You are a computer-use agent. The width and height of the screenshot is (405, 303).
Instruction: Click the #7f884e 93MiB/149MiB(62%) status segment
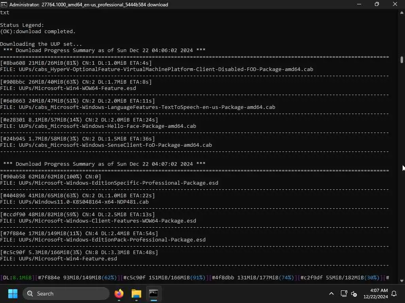[77, 277]
